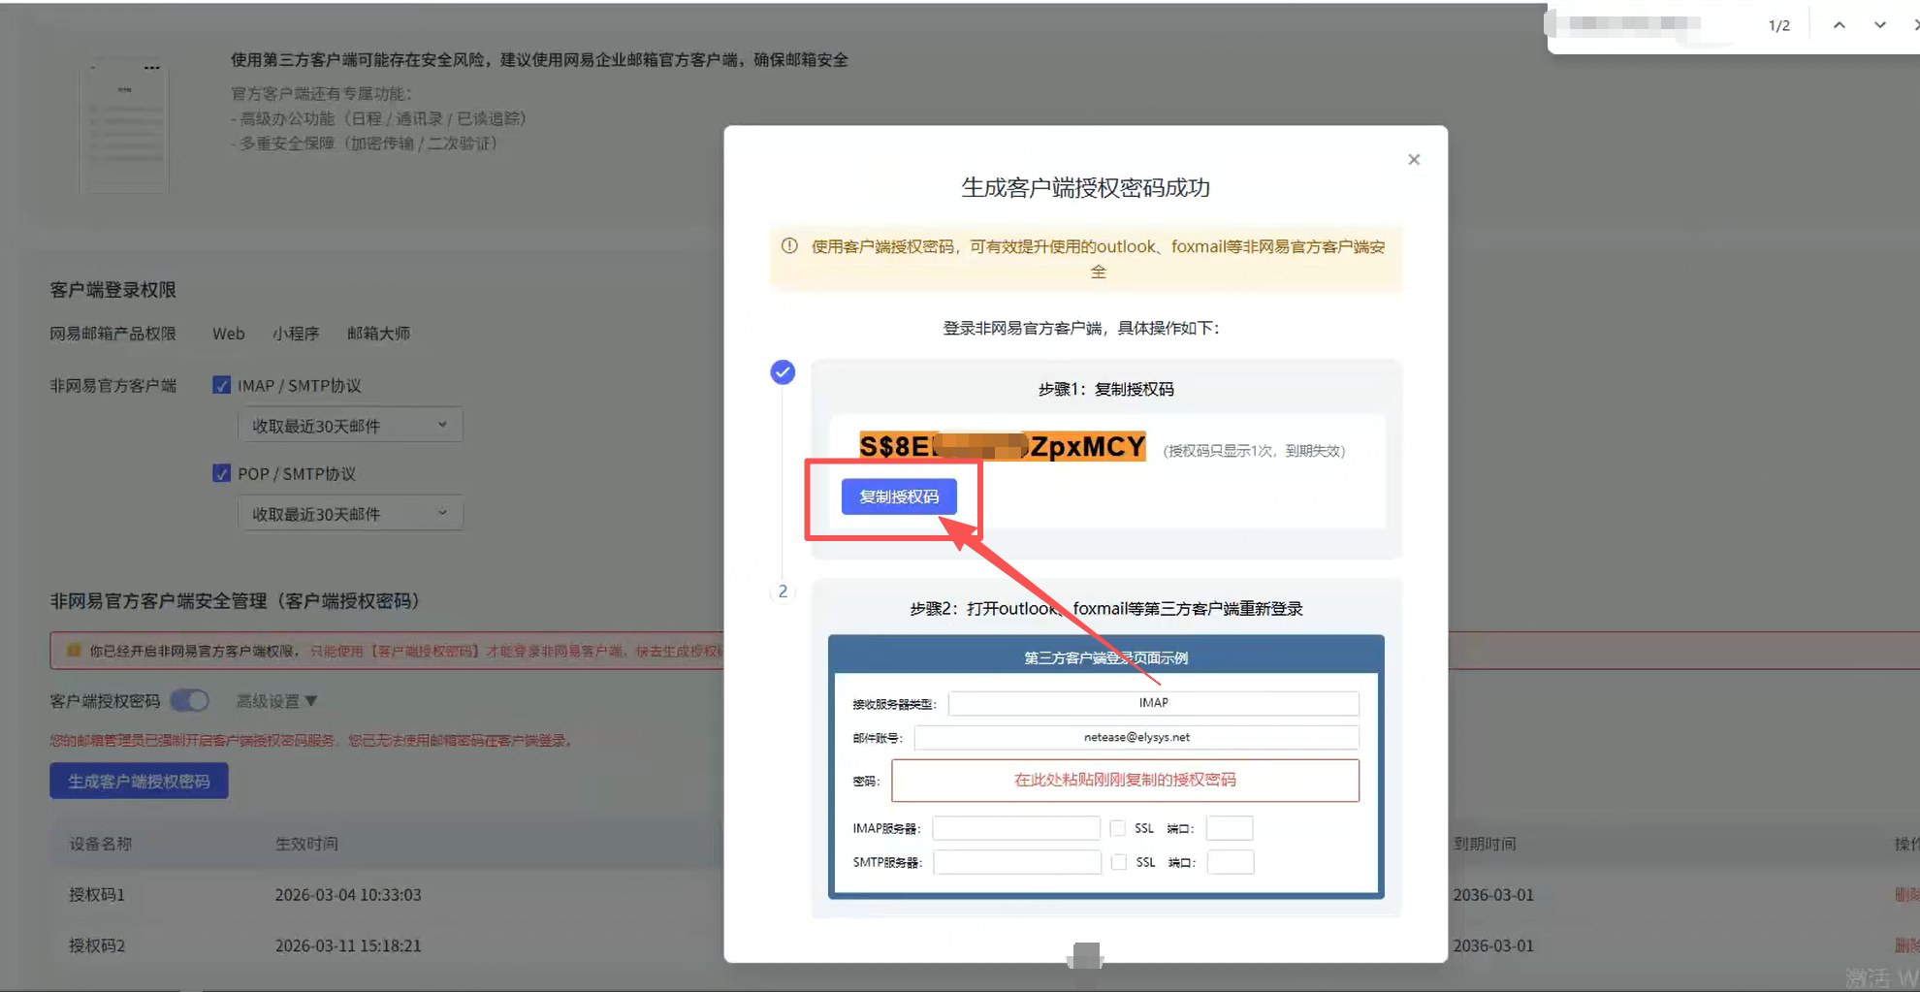The width and height of the screenshot is (1920, 992).
Task: Click the 2036-03-01 expiry in 授权码1 row
Action: point(1493,895)
